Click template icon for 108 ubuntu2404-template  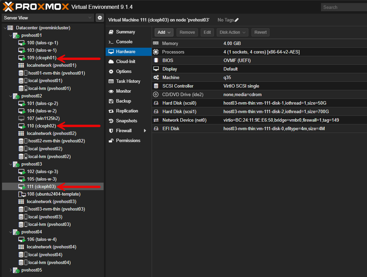click(22, 194)
